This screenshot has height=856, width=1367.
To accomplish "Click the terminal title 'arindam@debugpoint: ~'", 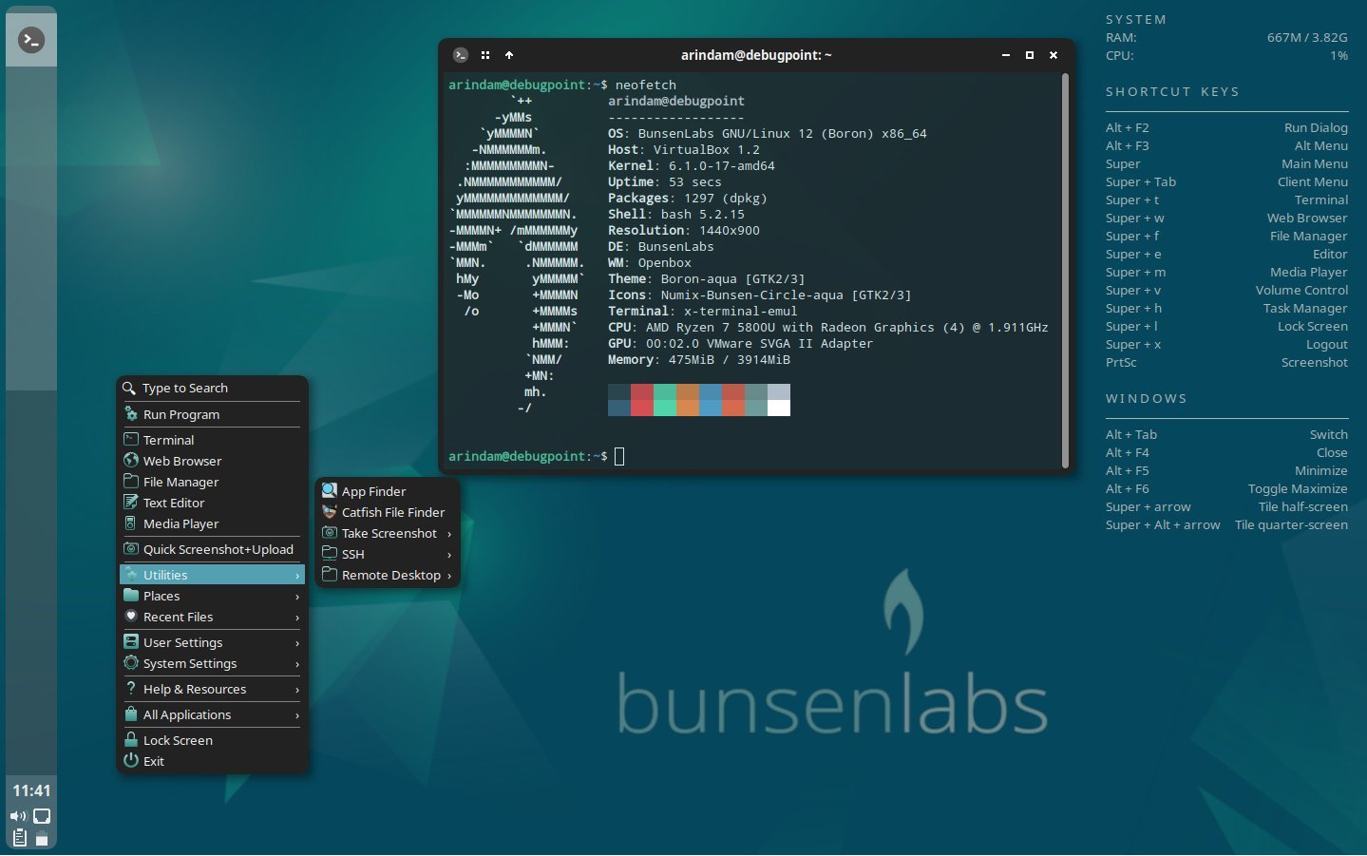I will tap(756, 55).
